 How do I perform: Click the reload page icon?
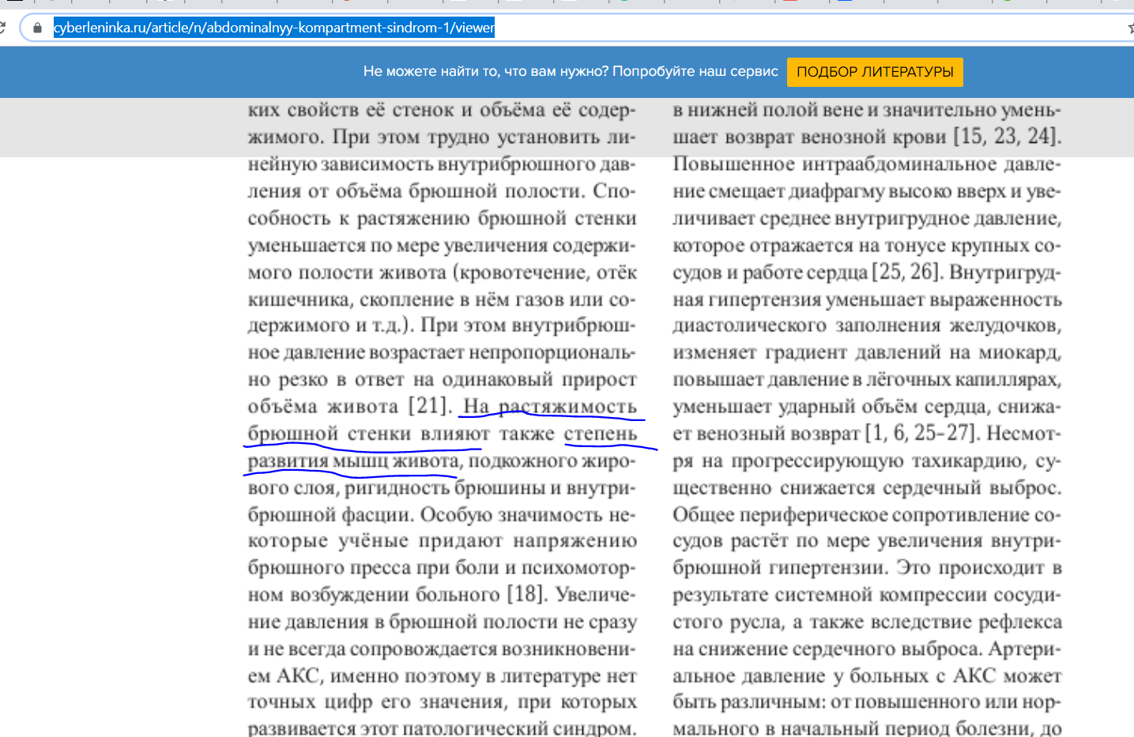(x=2, y=28)
